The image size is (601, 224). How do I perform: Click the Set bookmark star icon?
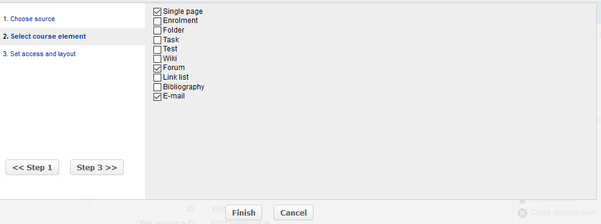click(x=522, y=201)
